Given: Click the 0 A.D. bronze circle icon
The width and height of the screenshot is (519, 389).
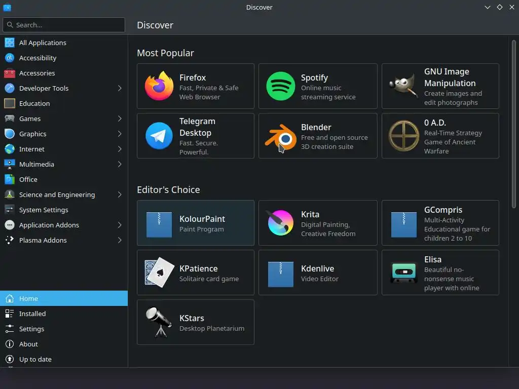Looking at the screenshot, I should click(404, 136).
